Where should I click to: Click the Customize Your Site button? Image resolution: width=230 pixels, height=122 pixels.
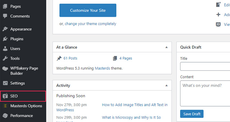tap(88, 10)
